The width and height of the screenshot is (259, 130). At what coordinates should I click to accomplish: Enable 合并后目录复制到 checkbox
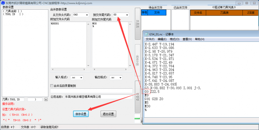click(52, 85)
